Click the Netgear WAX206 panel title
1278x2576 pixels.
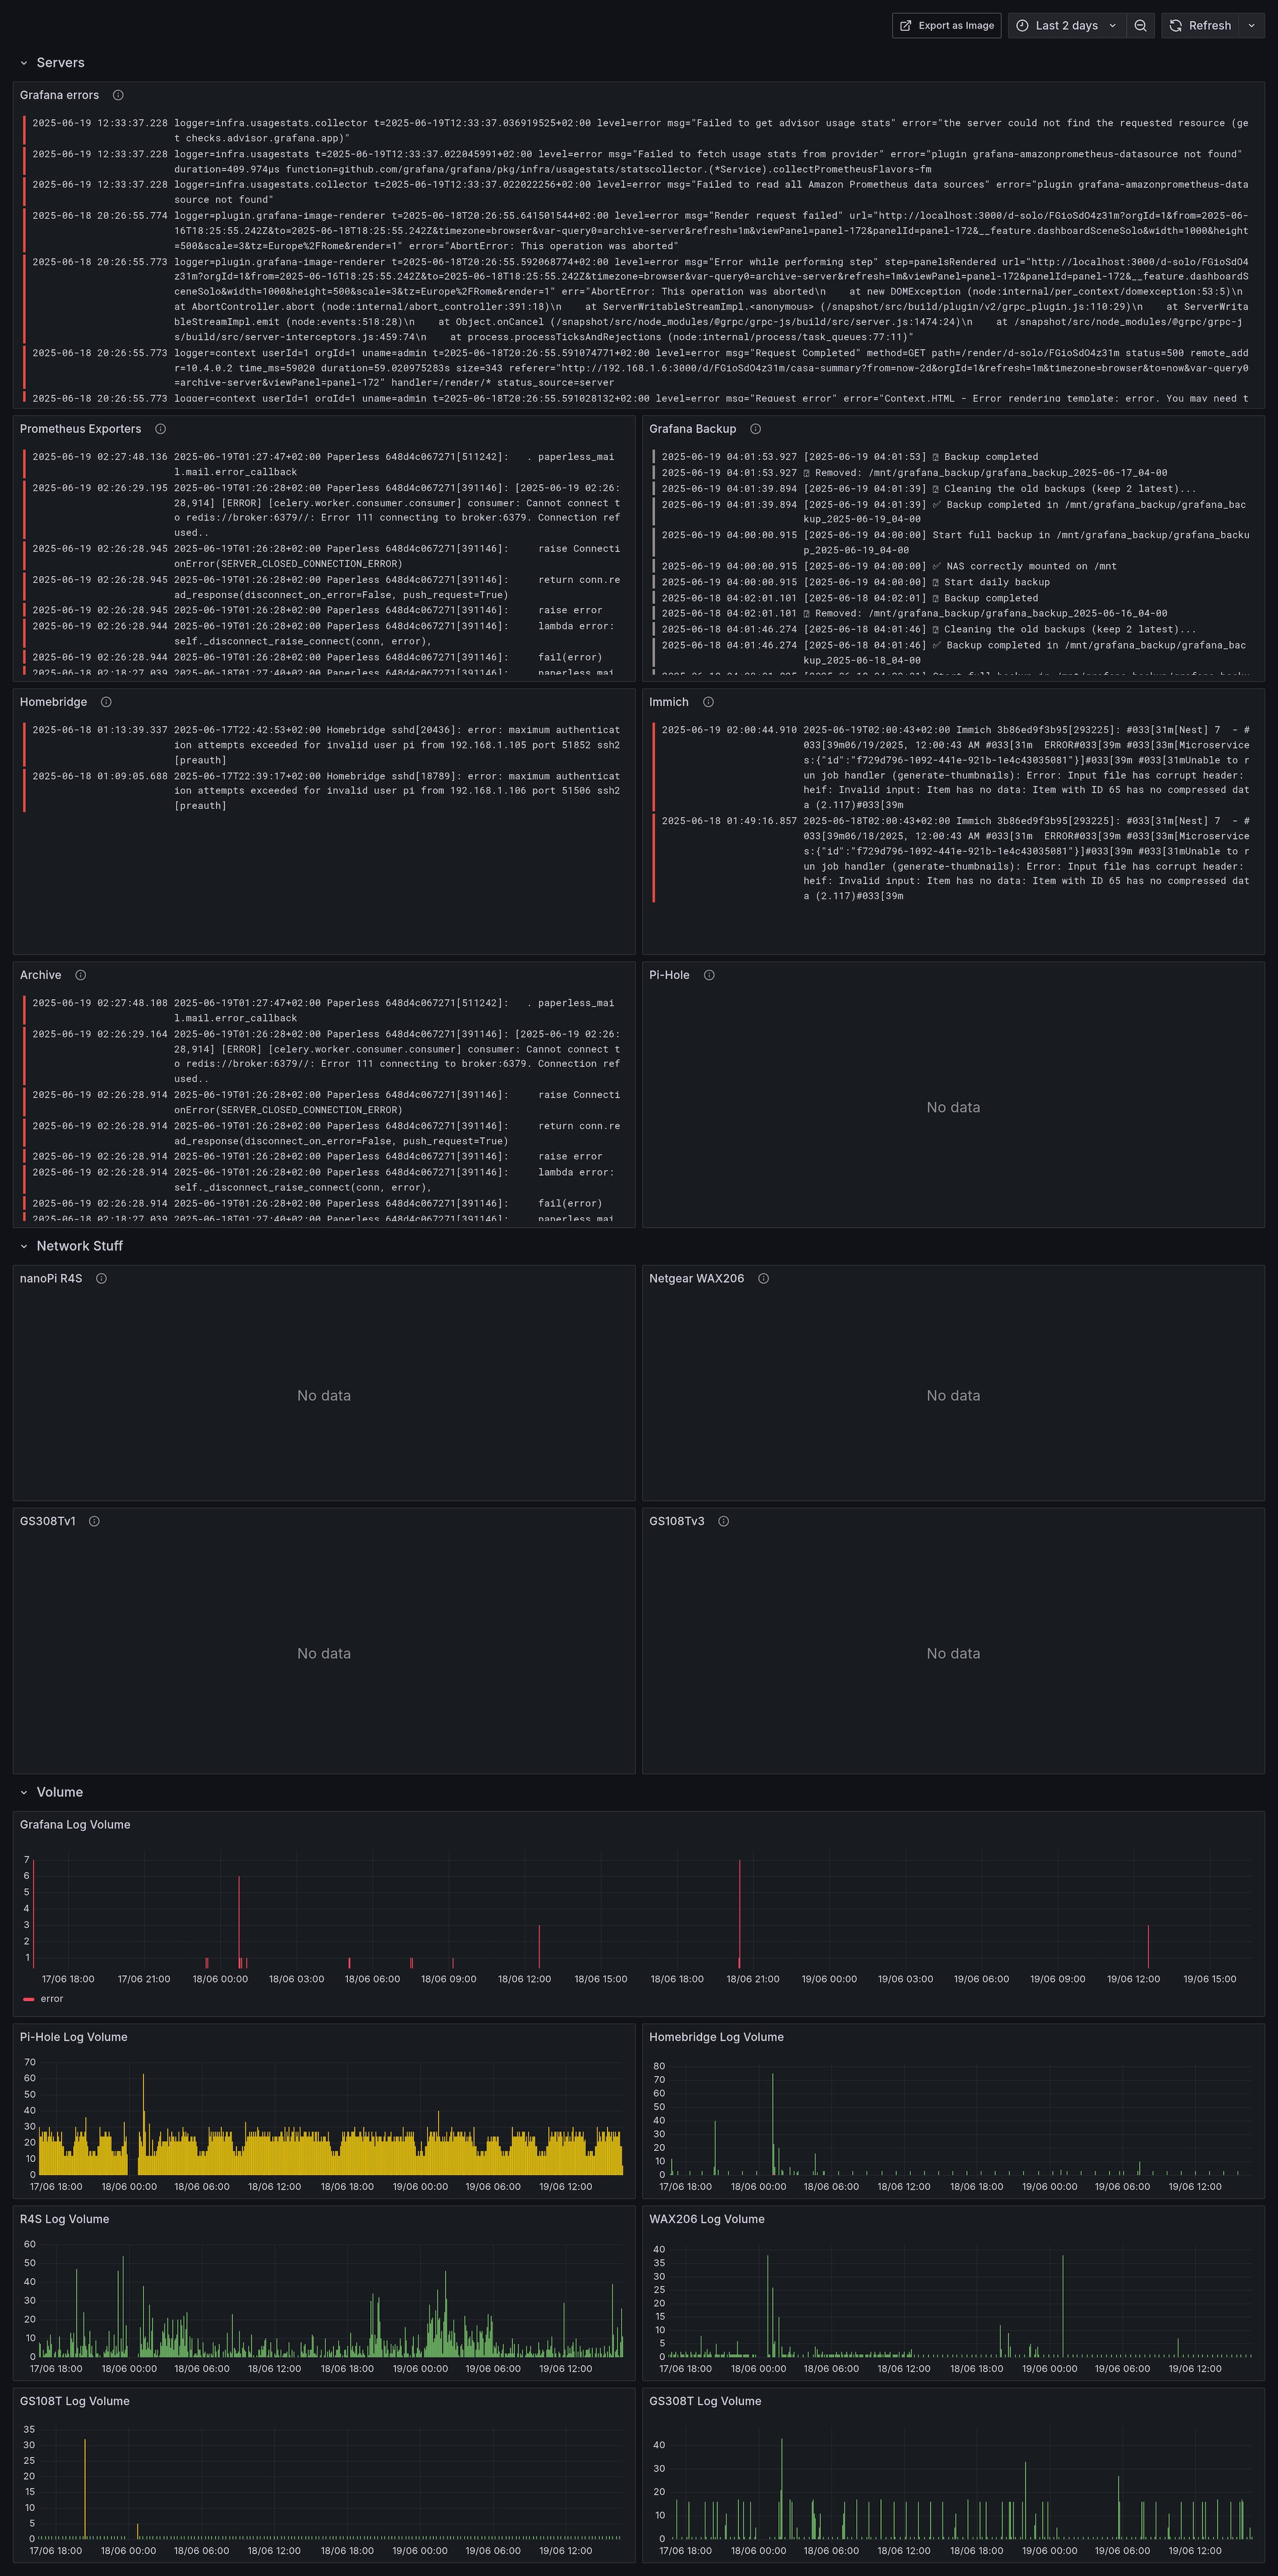pos(696,1278)
